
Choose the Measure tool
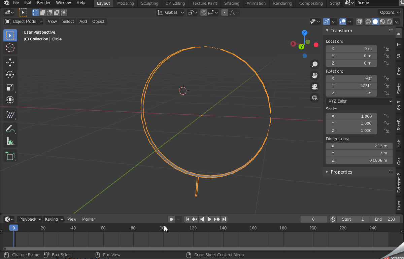10,141
